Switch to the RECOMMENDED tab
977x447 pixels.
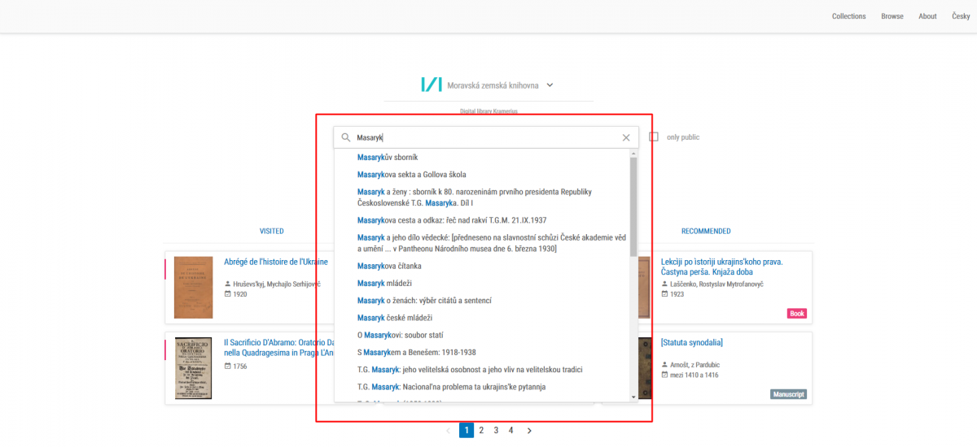click(706, 232)
